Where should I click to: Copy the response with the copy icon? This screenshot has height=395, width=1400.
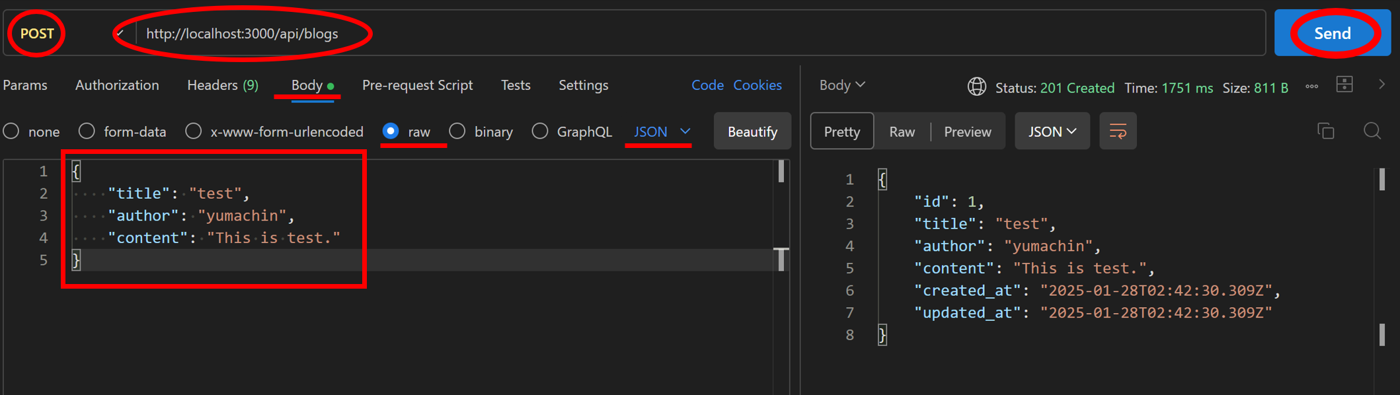coord(1325,131)
